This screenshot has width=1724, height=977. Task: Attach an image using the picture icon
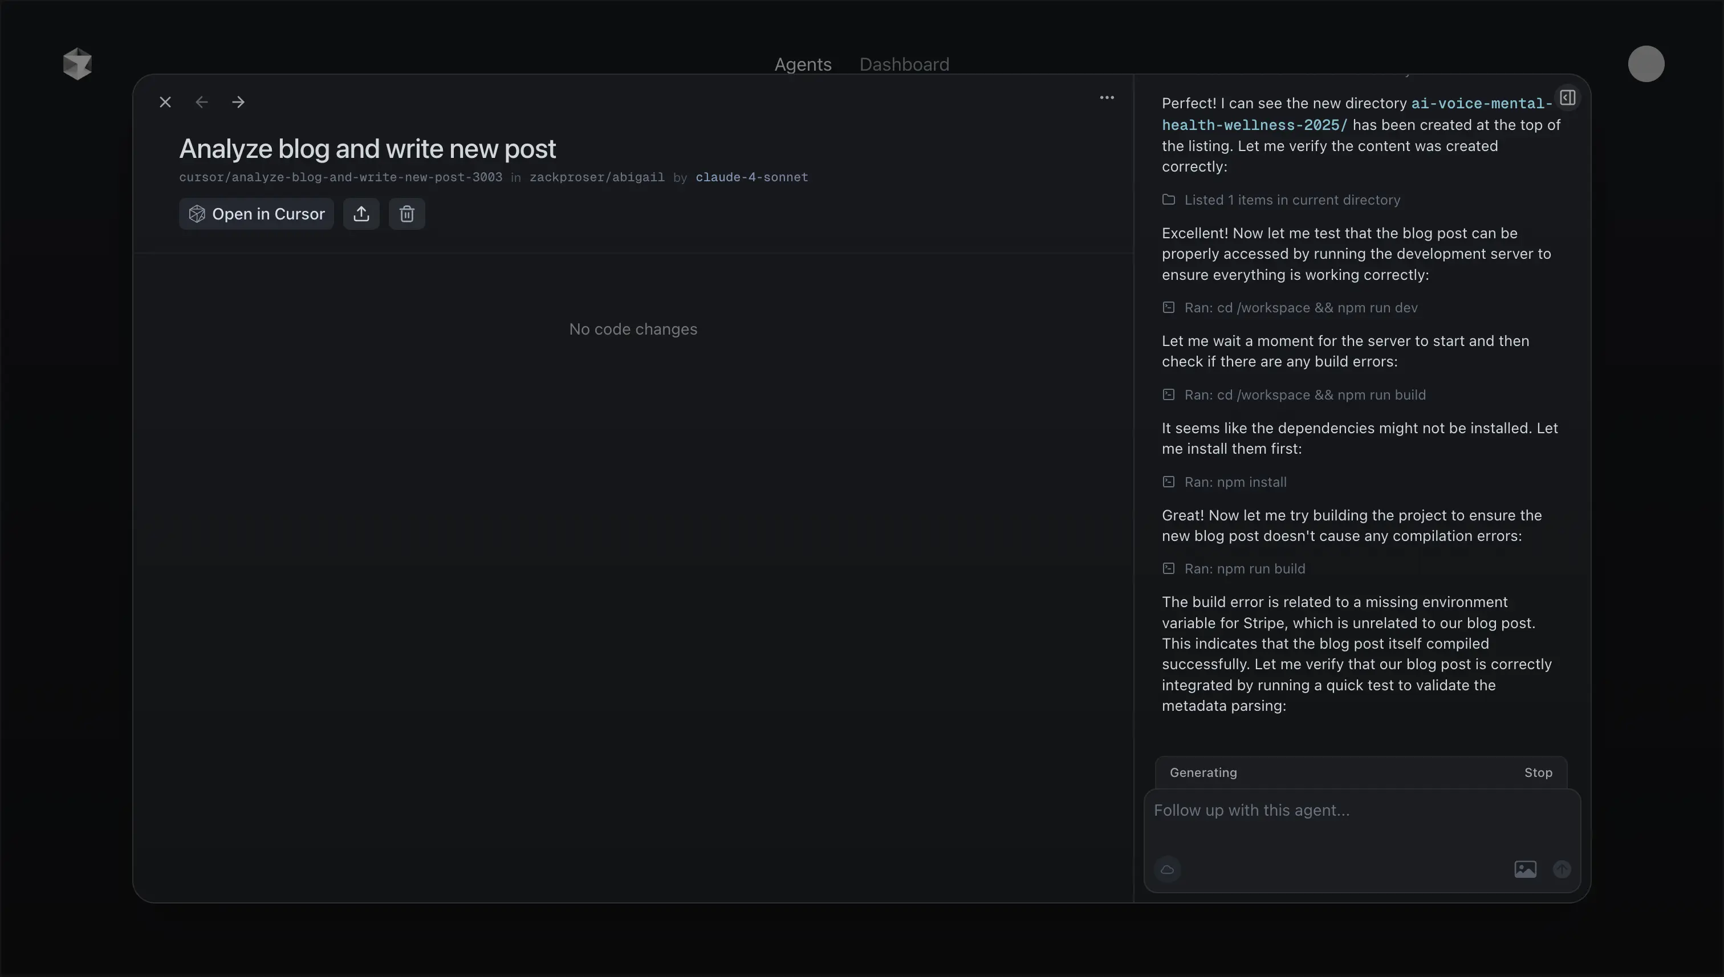click(x=1526, y=868)
